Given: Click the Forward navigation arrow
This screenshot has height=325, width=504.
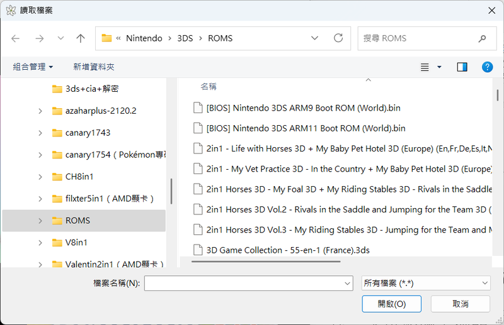Looking at the screenshot, I should [40, 38].
